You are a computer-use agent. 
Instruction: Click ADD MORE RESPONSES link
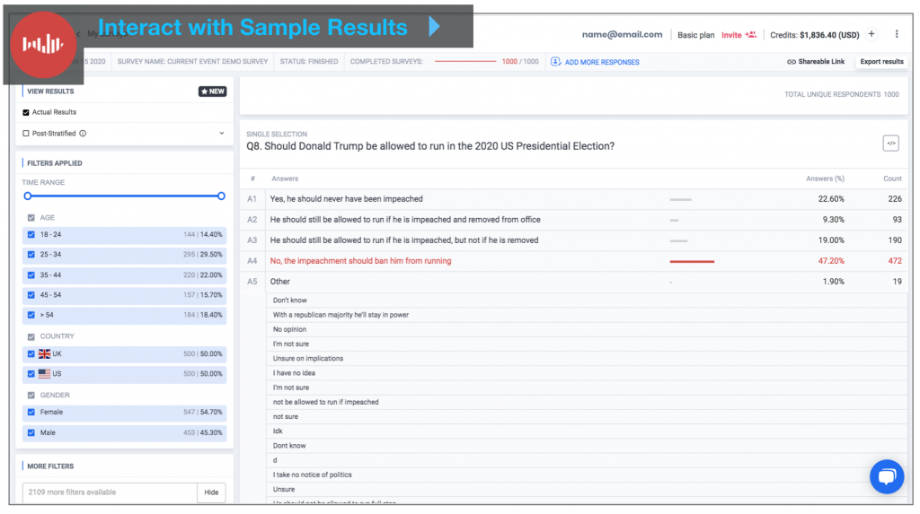pos(602,62)
